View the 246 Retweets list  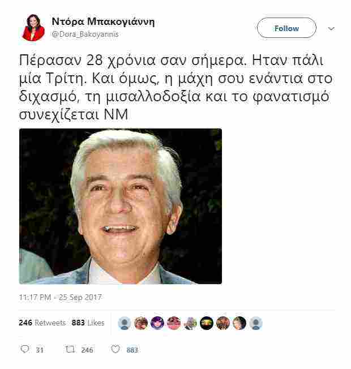tap(42, 323)
